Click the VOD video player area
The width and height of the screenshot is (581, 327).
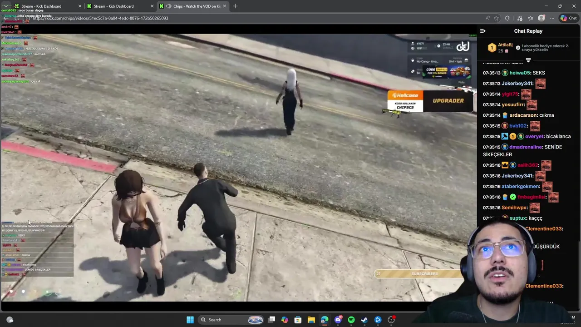[238, 168]
